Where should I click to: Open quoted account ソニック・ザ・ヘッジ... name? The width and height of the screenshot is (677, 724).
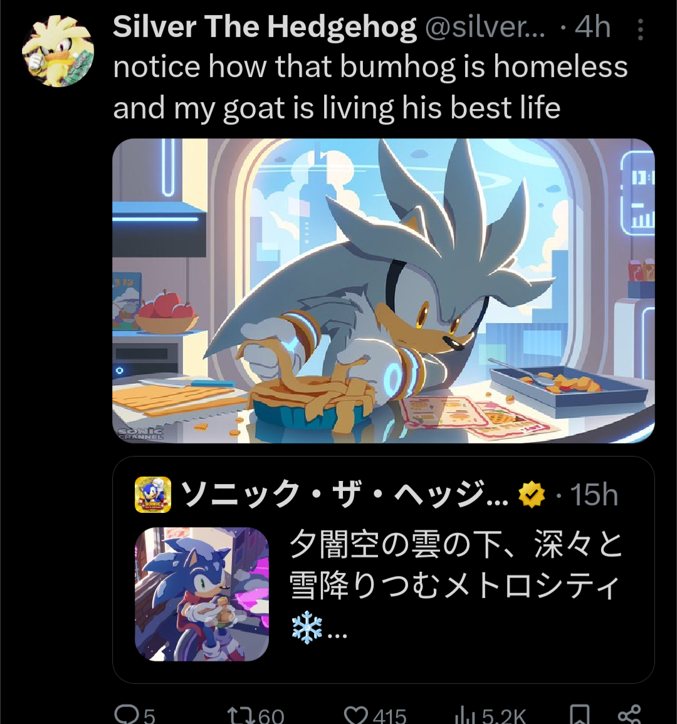tap(345, 495)
